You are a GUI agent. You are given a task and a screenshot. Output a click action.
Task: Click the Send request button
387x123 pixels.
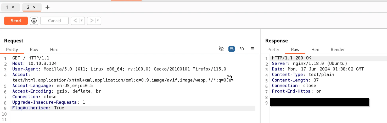[x=16, y=21]
